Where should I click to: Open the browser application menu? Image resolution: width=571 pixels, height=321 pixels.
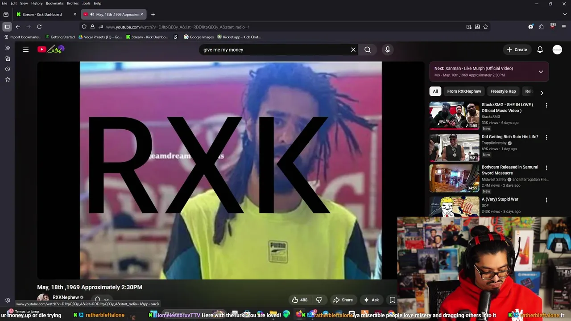click(565, 27)
